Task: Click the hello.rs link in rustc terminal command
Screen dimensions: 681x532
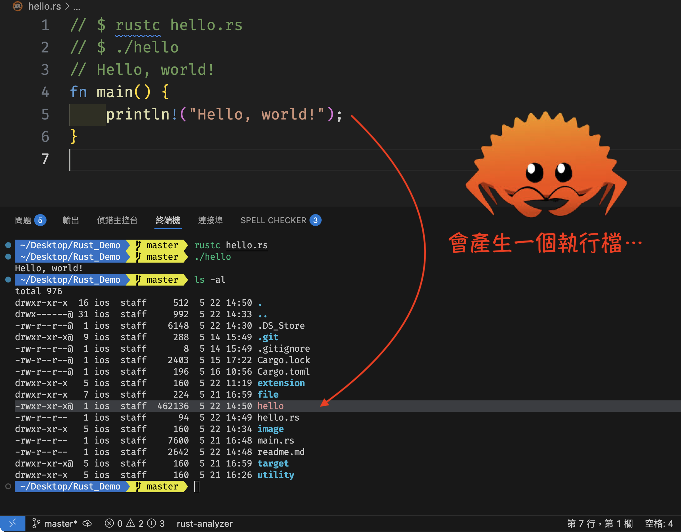Action: click(x=247, y=245)
